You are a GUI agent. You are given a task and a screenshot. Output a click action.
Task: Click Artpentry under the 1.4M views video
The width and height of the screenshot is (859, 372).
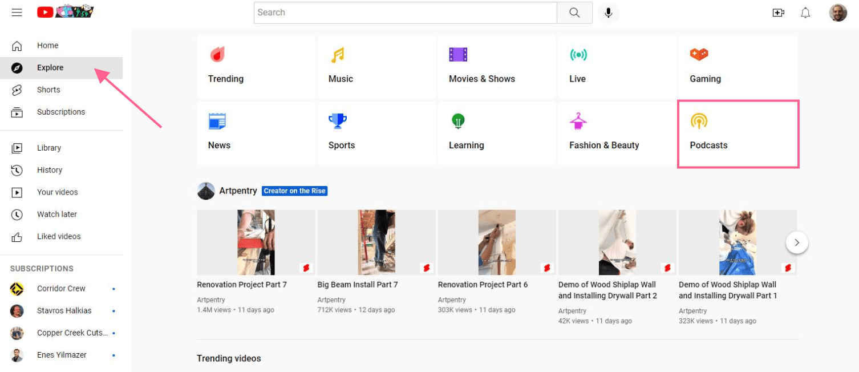pyautogui.click(x=211, y=300)
